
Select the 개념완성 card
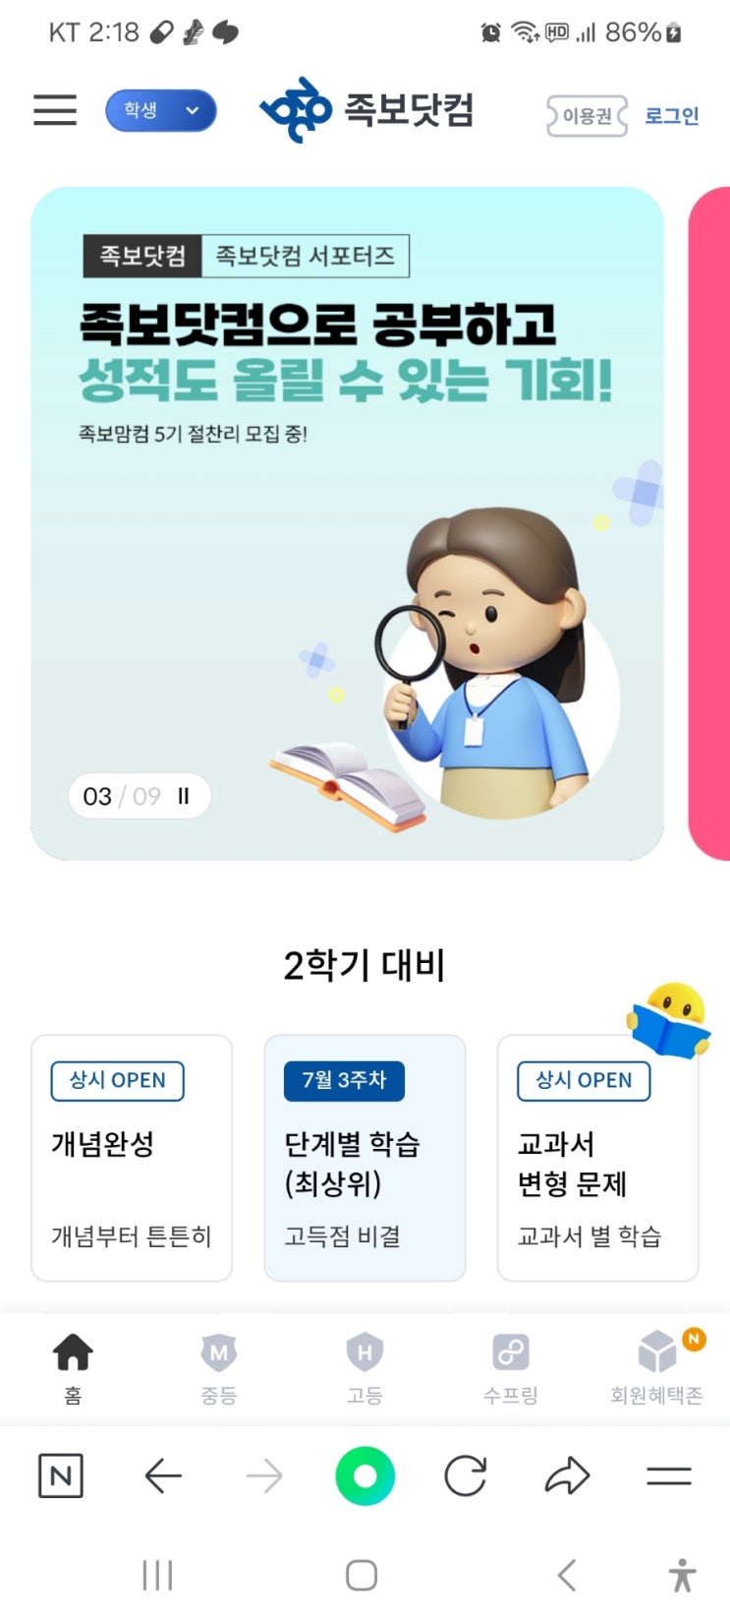pos(132,1158)
